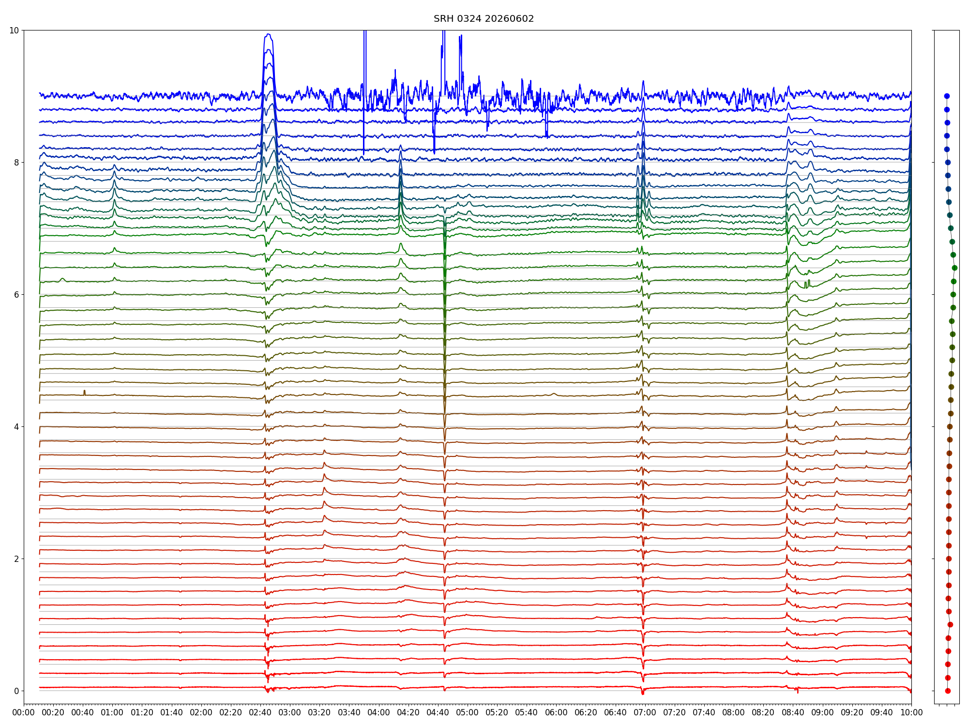Click the time axis label "06:40"
This screenshot has width=968, height=726.
click(616, 713)
